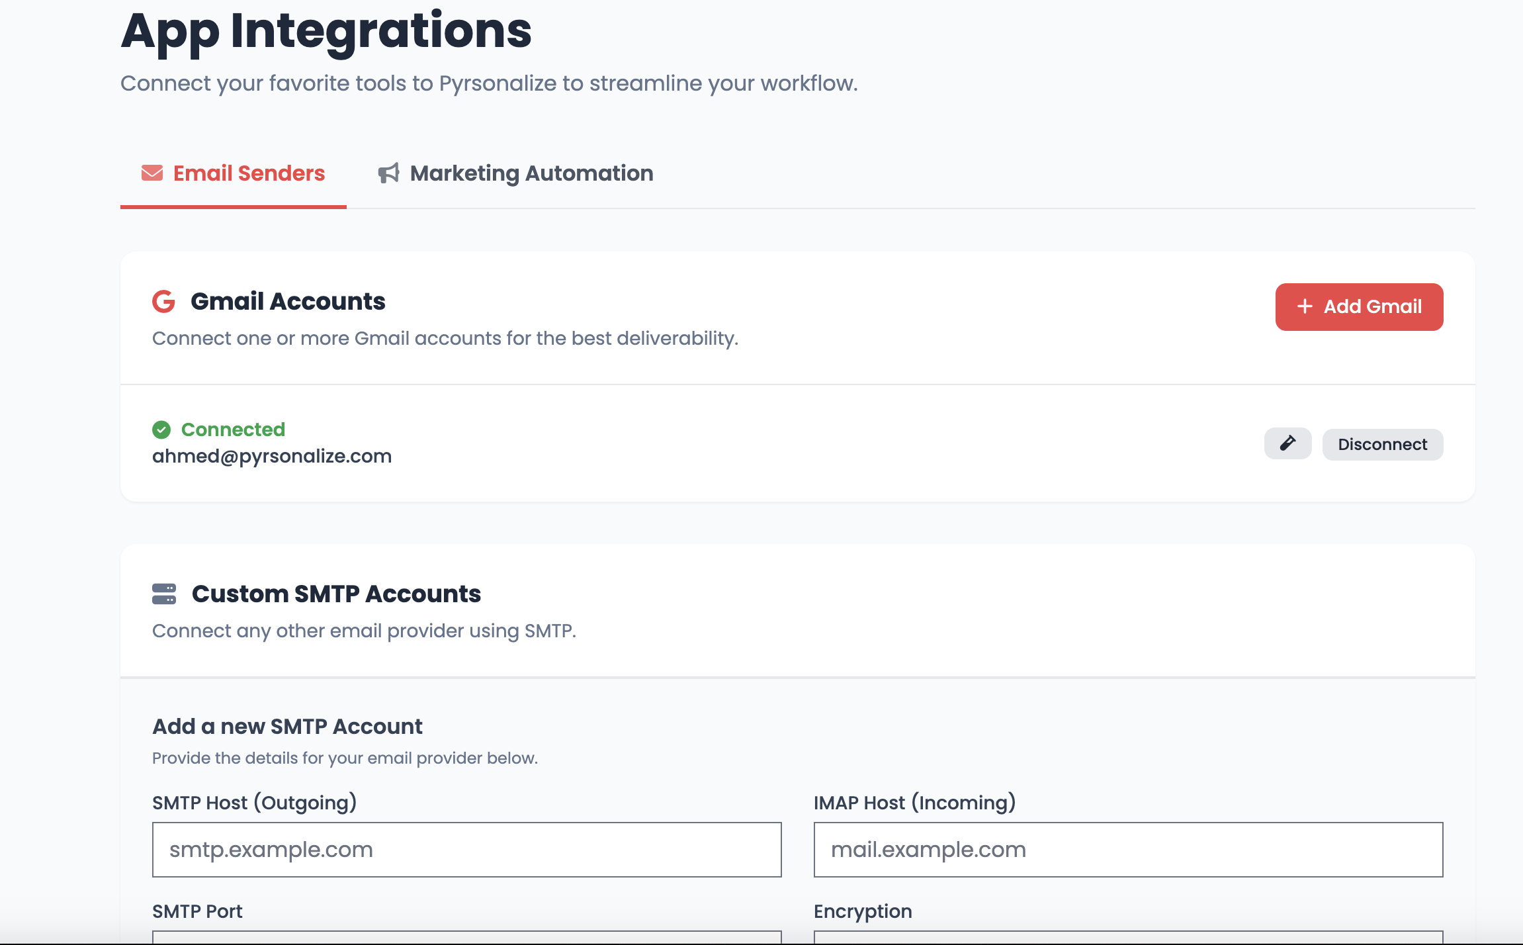Click the plus icon inside Add Gmail
The image size is (1523, 945).
point(1304,306)
